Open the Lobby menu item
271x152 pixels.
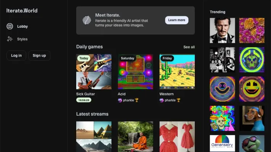tap(22, 27)
